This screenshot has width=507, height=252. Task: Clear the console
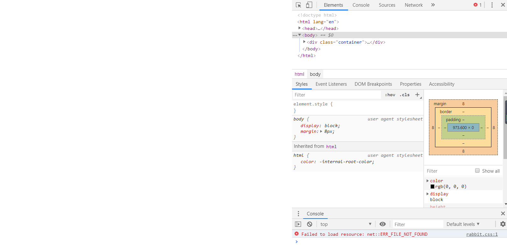point(310,224)
